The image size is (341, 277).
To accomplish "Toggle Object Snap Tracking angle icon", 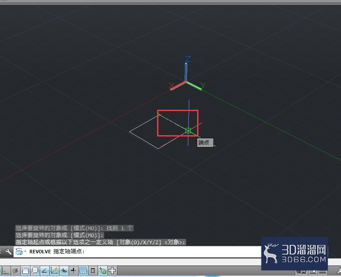I will tap(44, 270).
